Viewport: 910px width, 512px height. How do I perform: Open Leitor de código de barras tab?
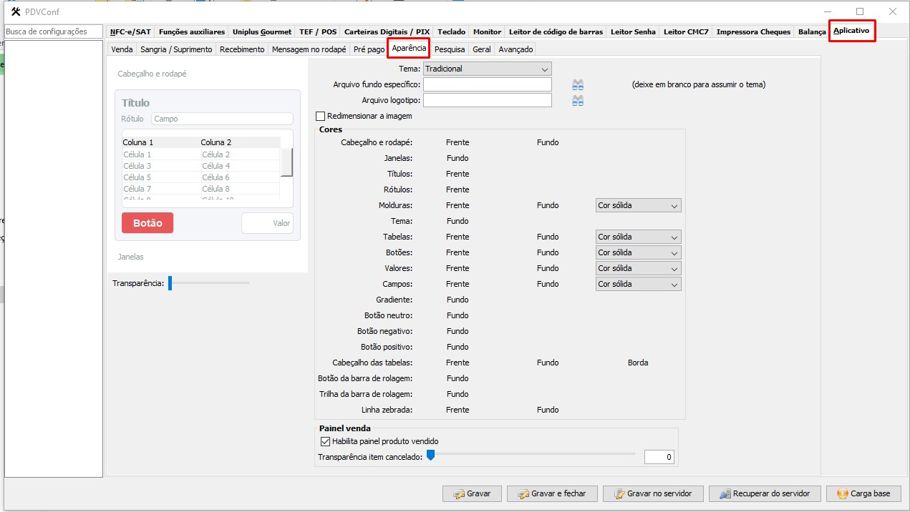click(556, 31)
